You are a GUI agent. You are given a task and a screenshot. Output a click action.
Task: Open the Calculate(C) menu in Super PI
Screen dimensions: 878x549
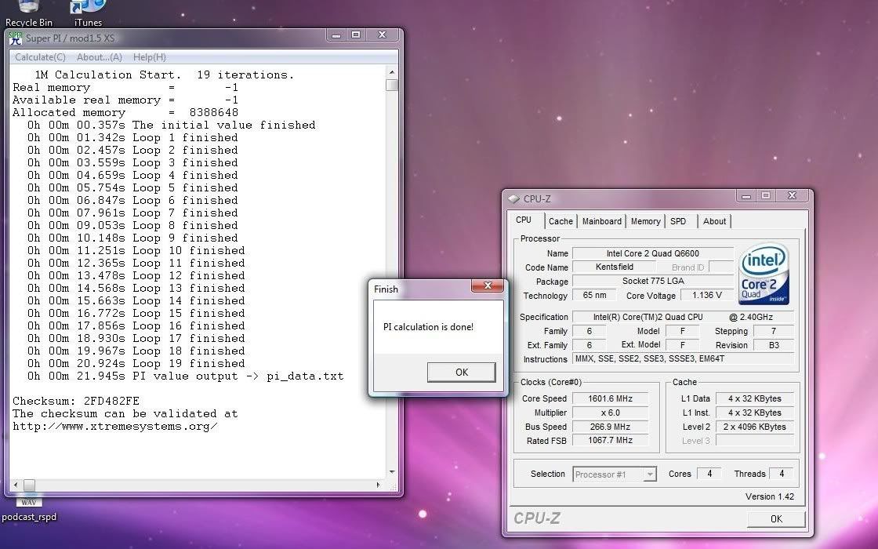click(40, 57)
